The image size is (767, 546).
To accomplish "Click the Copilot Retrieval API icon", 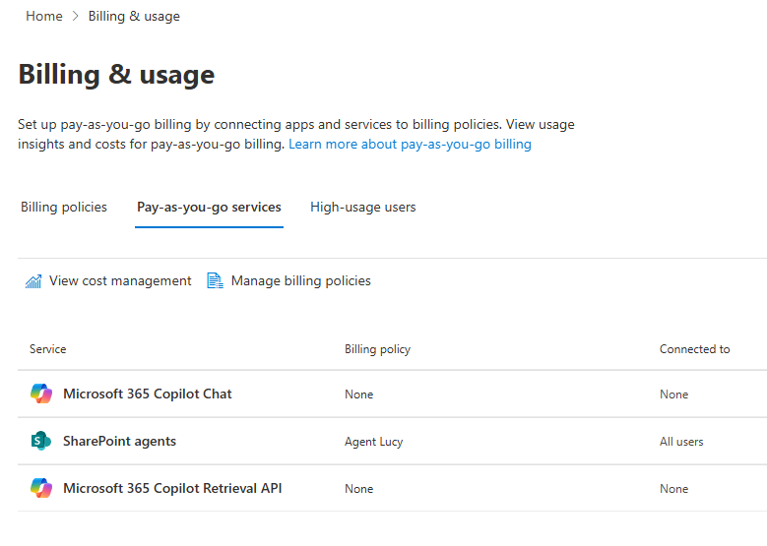I will point(40,488).
